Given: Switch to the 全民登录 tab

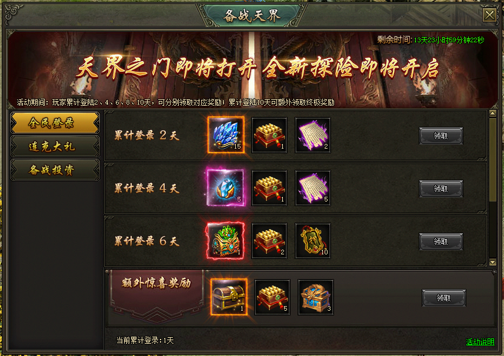Looking at the screenshot, I should pos(55,123).
